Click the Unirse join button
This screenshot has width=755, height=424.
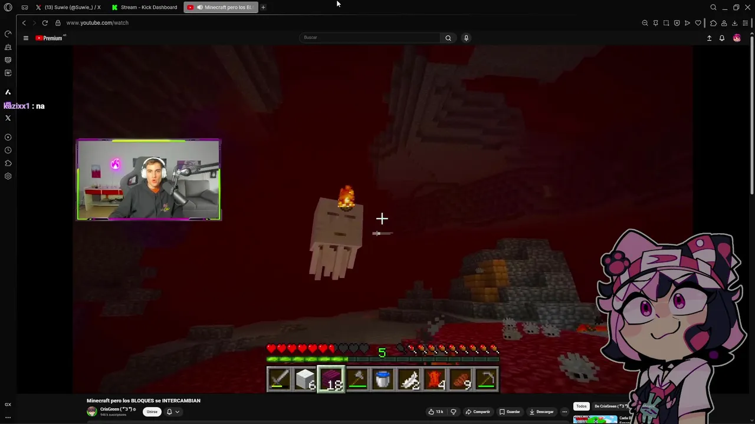coord(152,412)
